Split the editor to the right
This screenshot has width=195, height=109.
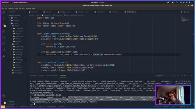188,12
